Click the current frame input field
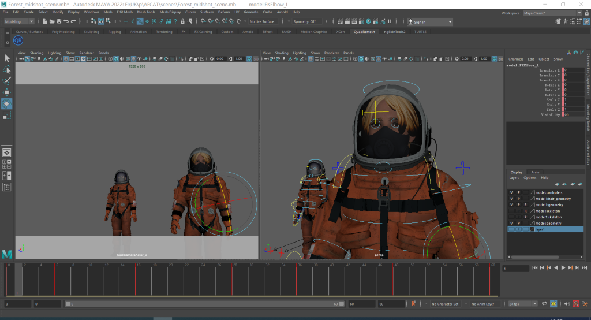The image size is (591, 320). pyautogui.click(x=516, y=268)
